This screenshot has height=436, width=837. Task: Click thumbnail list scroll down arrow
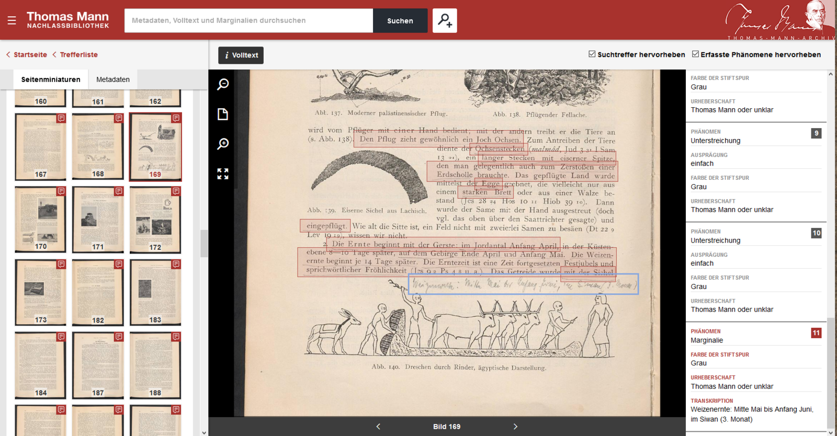(204, 432)
